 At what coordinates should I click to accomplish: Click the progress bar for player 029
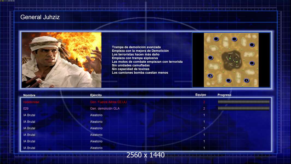244,108
